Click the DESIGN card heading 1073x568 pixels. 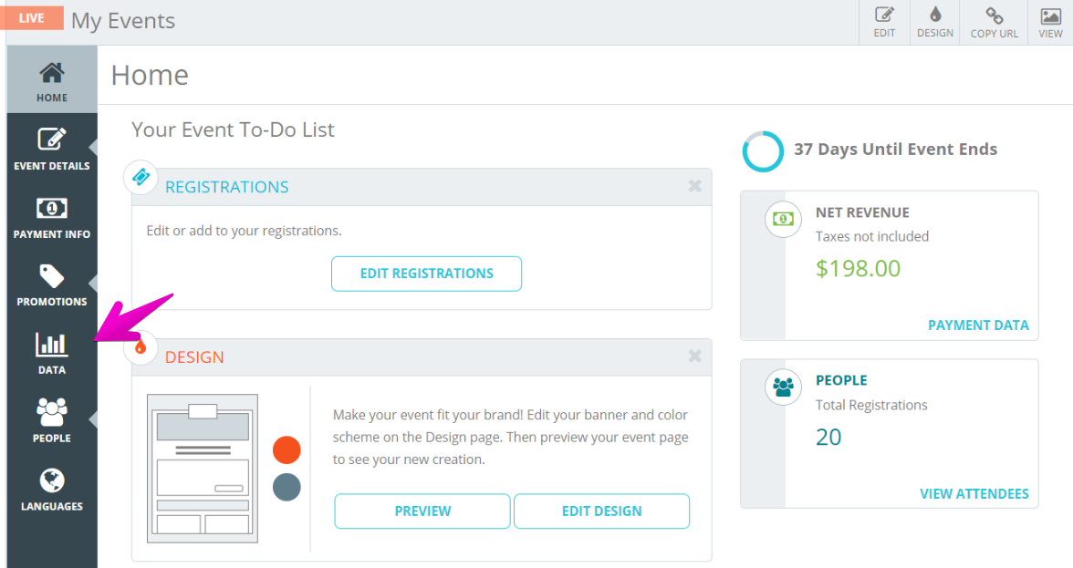tap(194, 356)
